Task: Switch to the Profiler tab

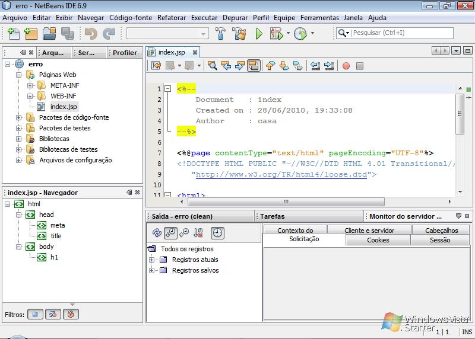Action: [125, 53]
